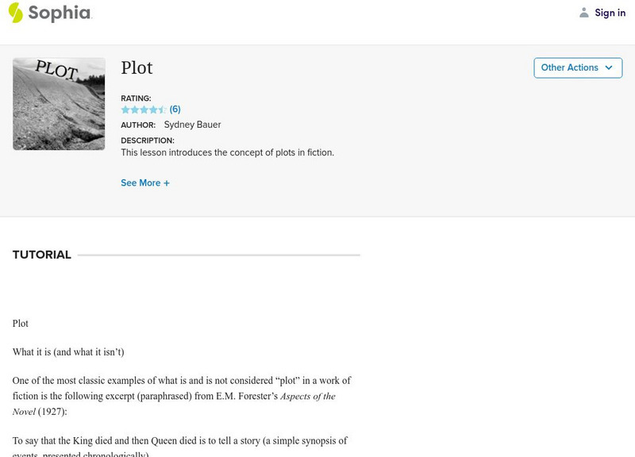Click the user profile silhouette icon
Screen dimensions: 635x457
(584, 13)
